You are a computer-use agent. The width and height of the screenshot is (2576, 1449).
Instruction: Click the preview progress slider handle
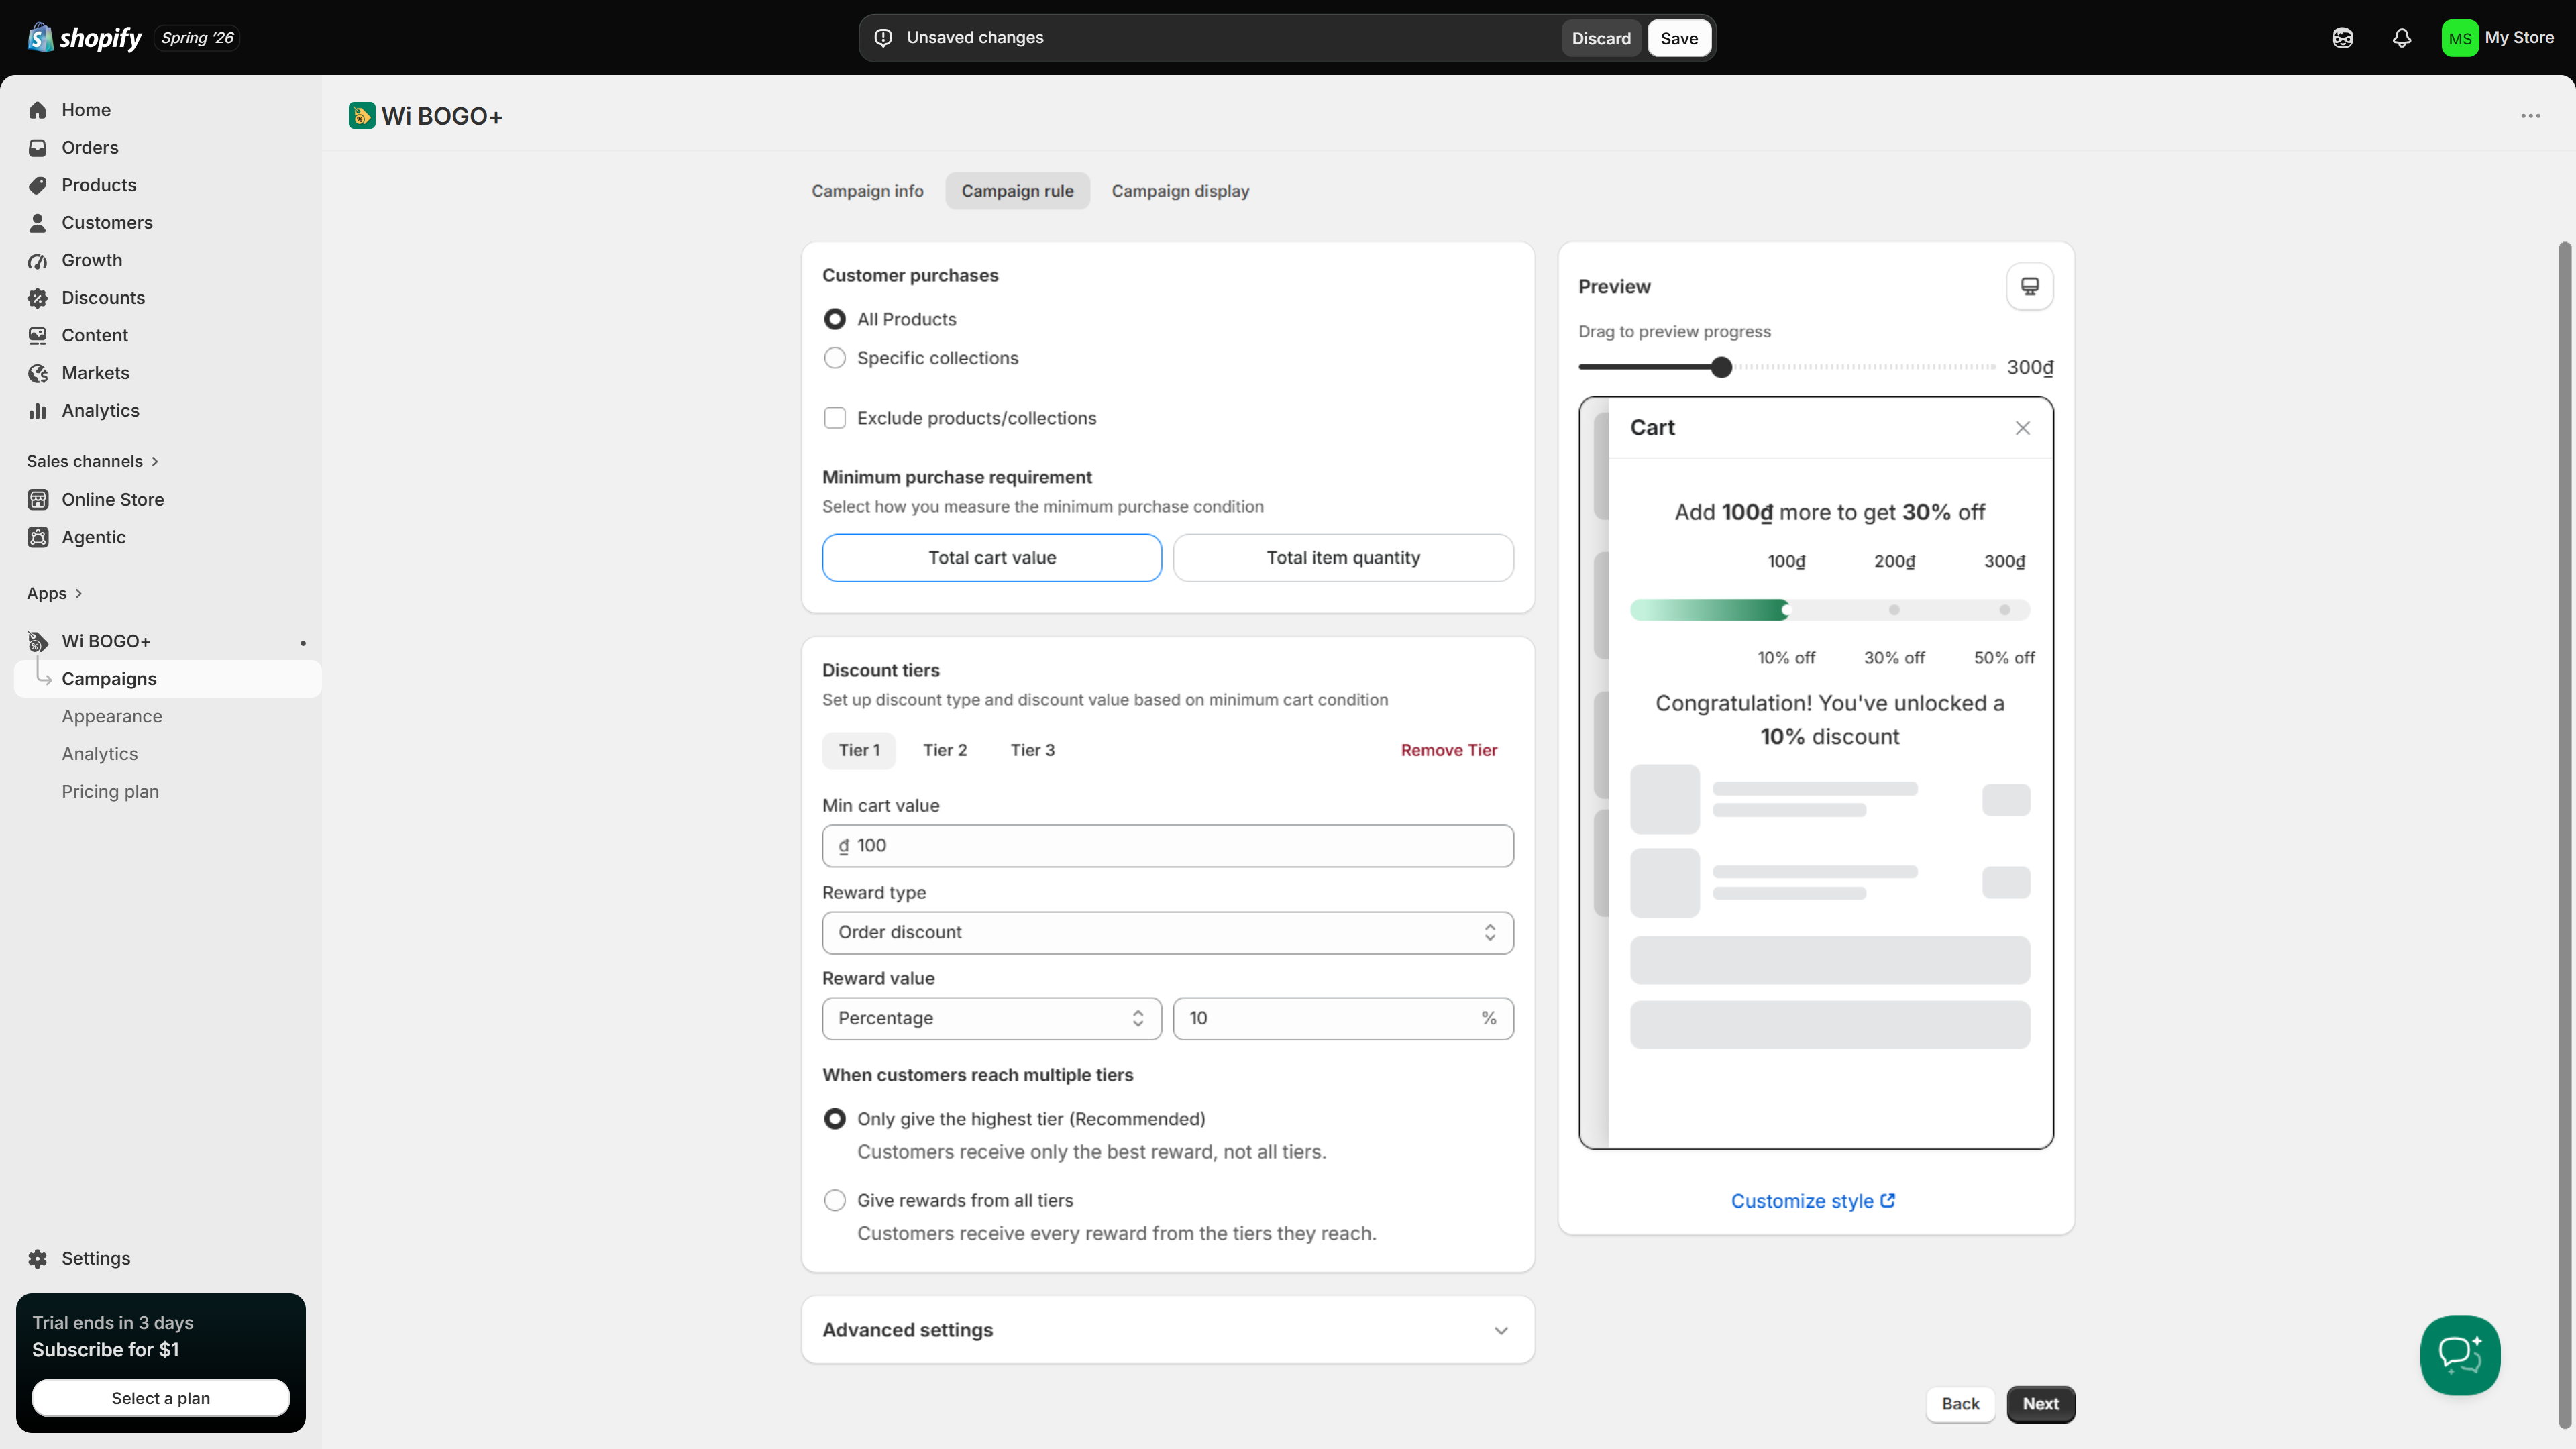click(x=1721, y=368)
